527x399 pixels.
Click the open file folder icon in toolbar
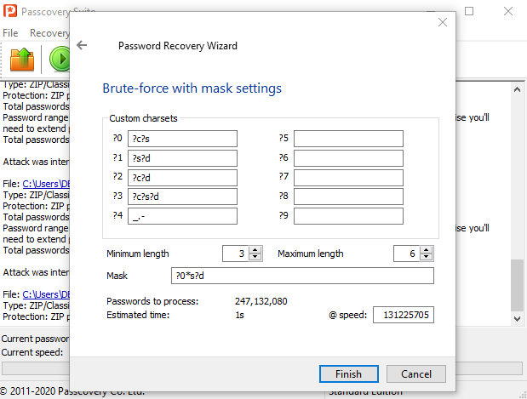tap(22, 60)
